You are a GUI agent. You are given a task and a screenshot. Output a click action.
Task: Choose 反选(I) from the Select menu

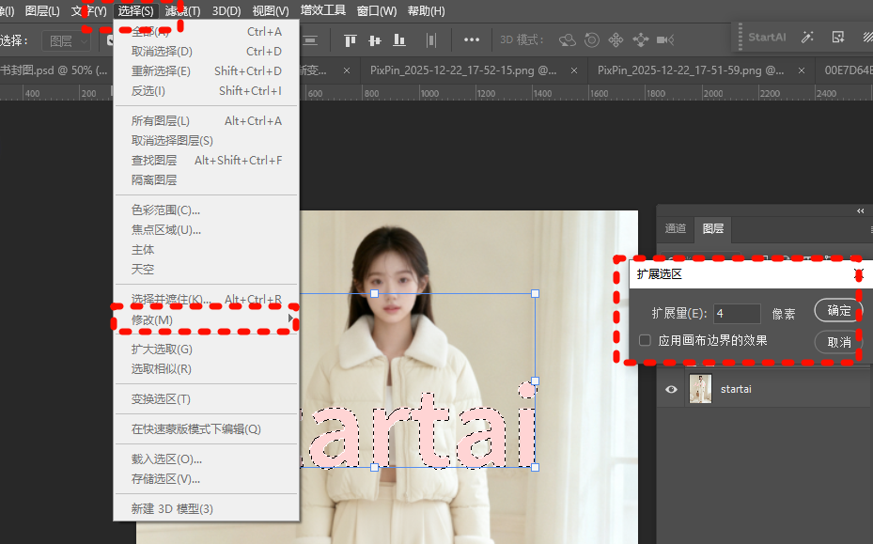[x=148, y=91]
